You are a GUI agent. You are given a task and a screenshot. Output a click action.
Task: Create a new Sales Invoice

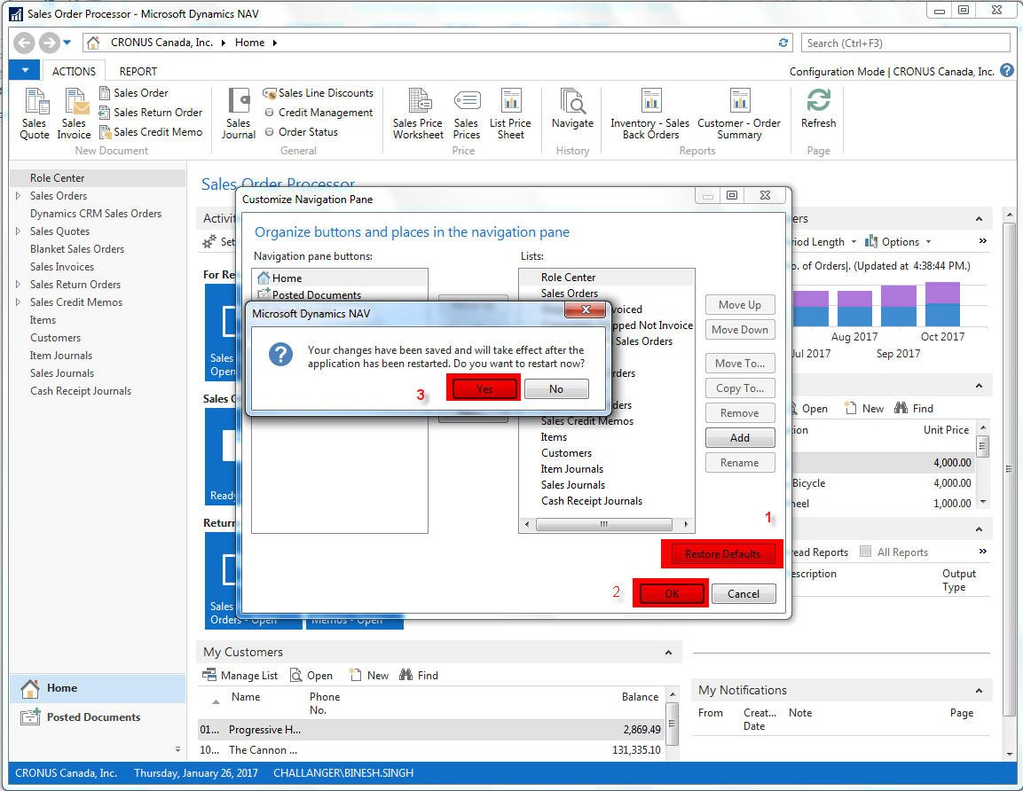coord(74,113)
